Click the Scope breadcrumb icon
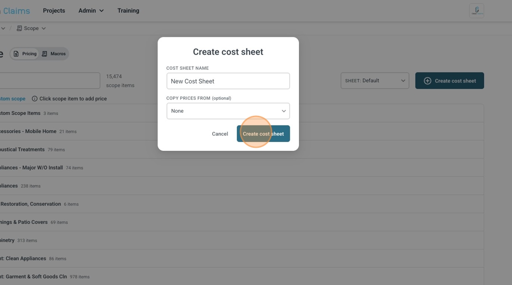512x285 pixels. tap(19, 28)
